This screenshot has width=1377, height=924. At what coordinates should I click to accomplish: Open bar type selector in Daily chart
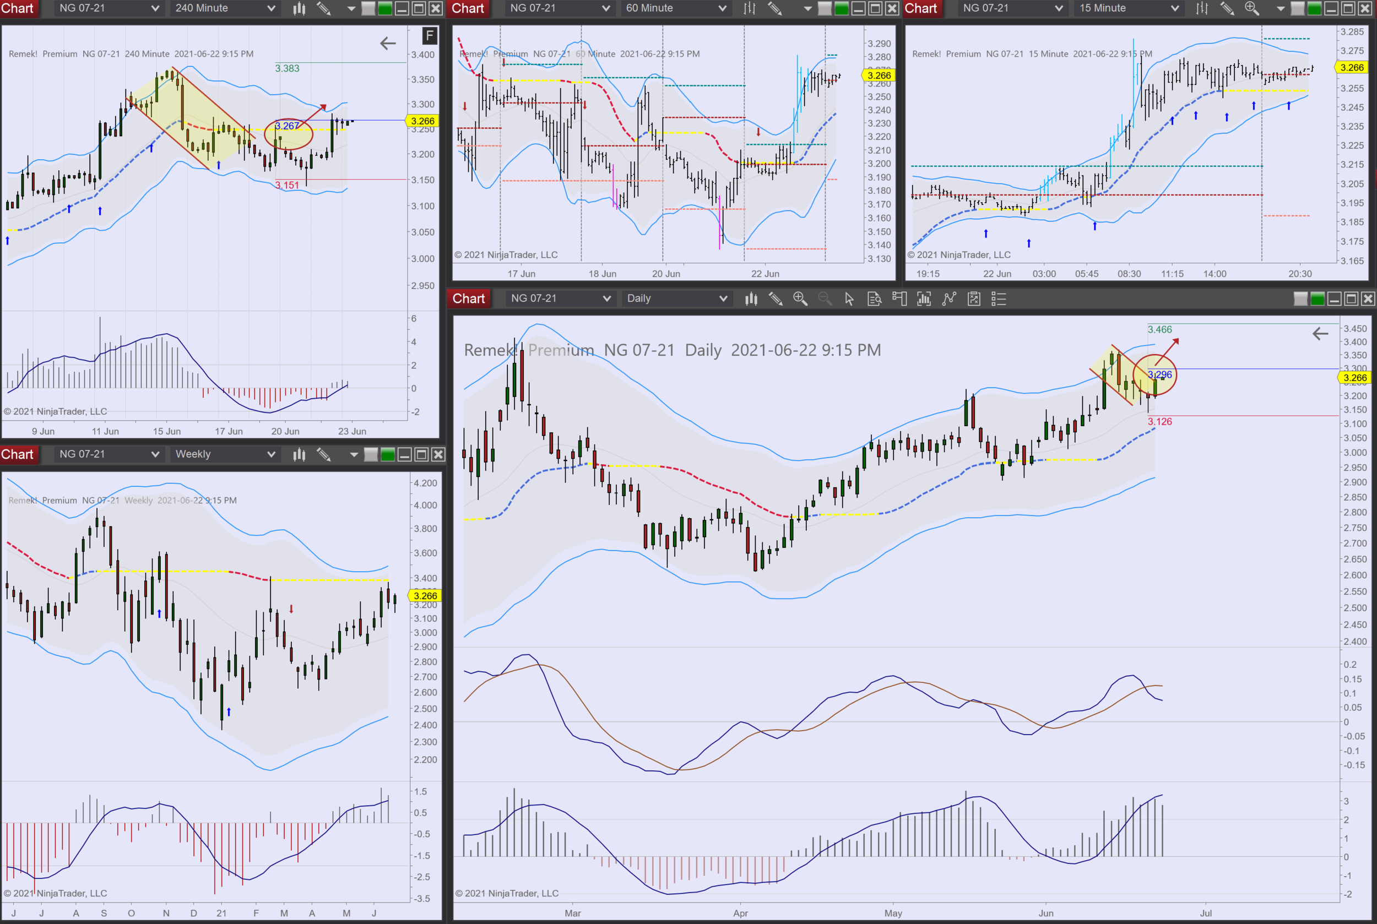(751, 299)
